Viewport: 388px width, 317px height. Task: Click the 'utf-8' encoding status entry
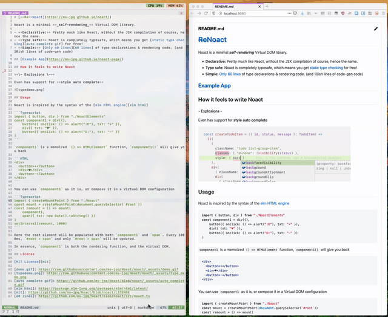[127, 307]
